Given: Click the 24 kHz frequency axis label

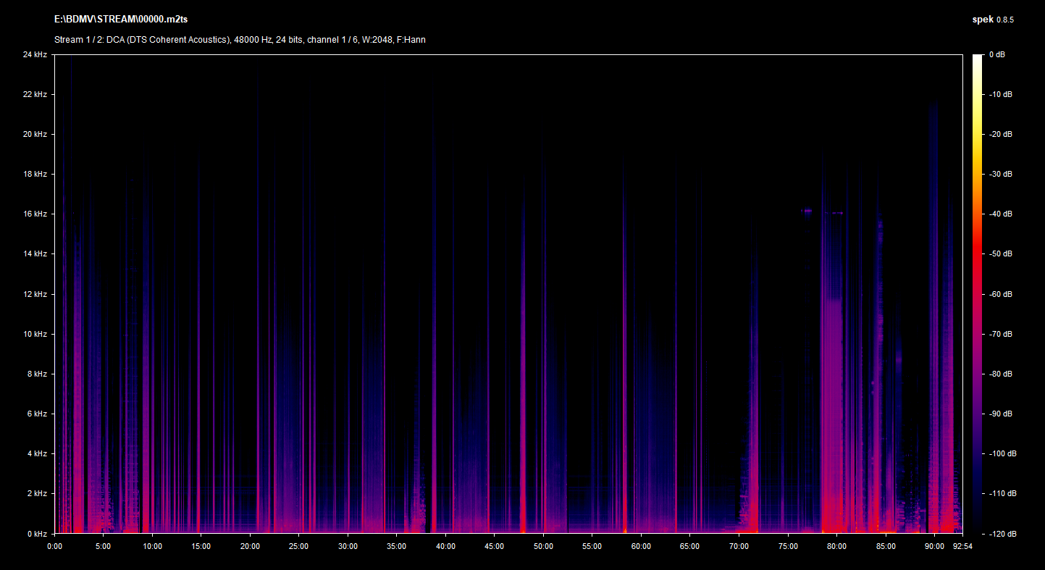Looking at the screenshot, I should tap(35, 54).
